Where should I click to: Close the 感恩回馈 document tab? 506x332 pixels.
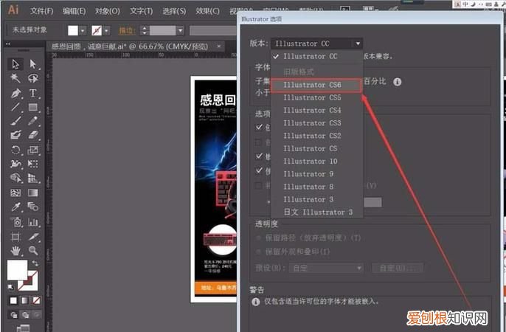pyautogui.click(x=219, y=46)
